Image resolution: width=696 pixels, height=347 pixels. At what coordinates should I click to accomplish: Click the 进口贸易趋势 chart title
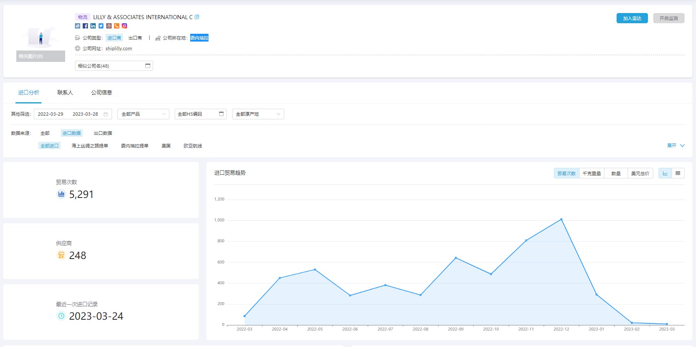pyautogui.click(x=230, y=173)
